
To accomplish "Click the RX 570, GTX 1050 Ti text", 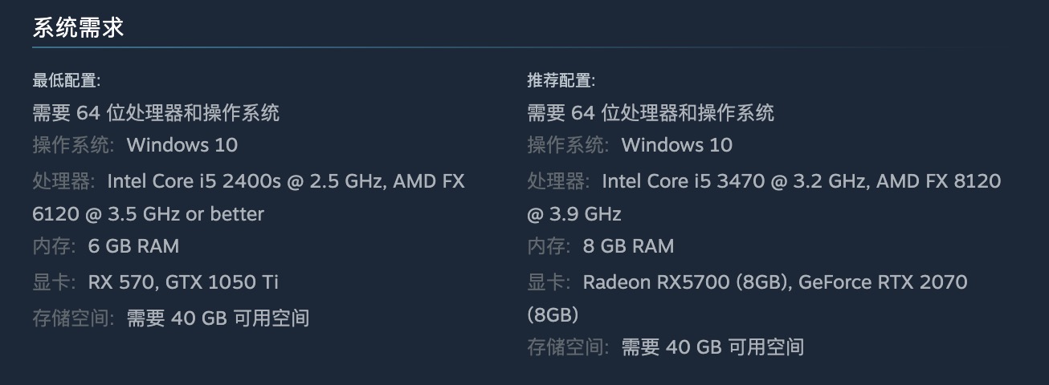I will tap(183, 282).
